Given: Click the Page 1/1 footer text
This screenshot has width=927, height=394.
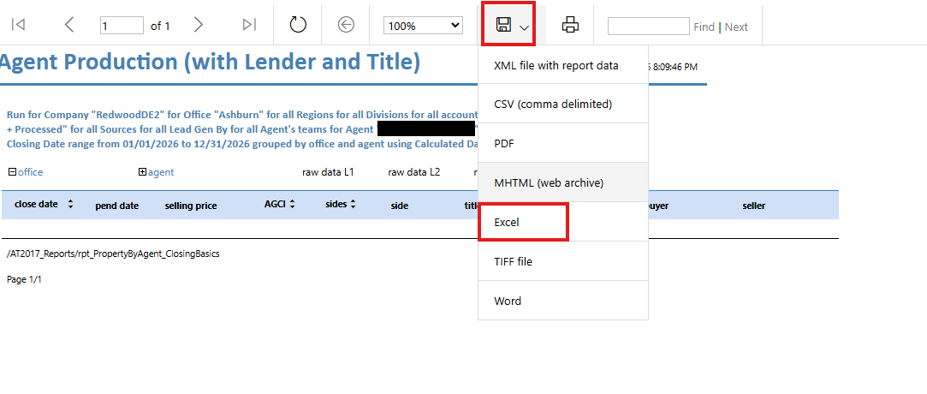Looking at the screenshot, I should (x=24, y=279).
